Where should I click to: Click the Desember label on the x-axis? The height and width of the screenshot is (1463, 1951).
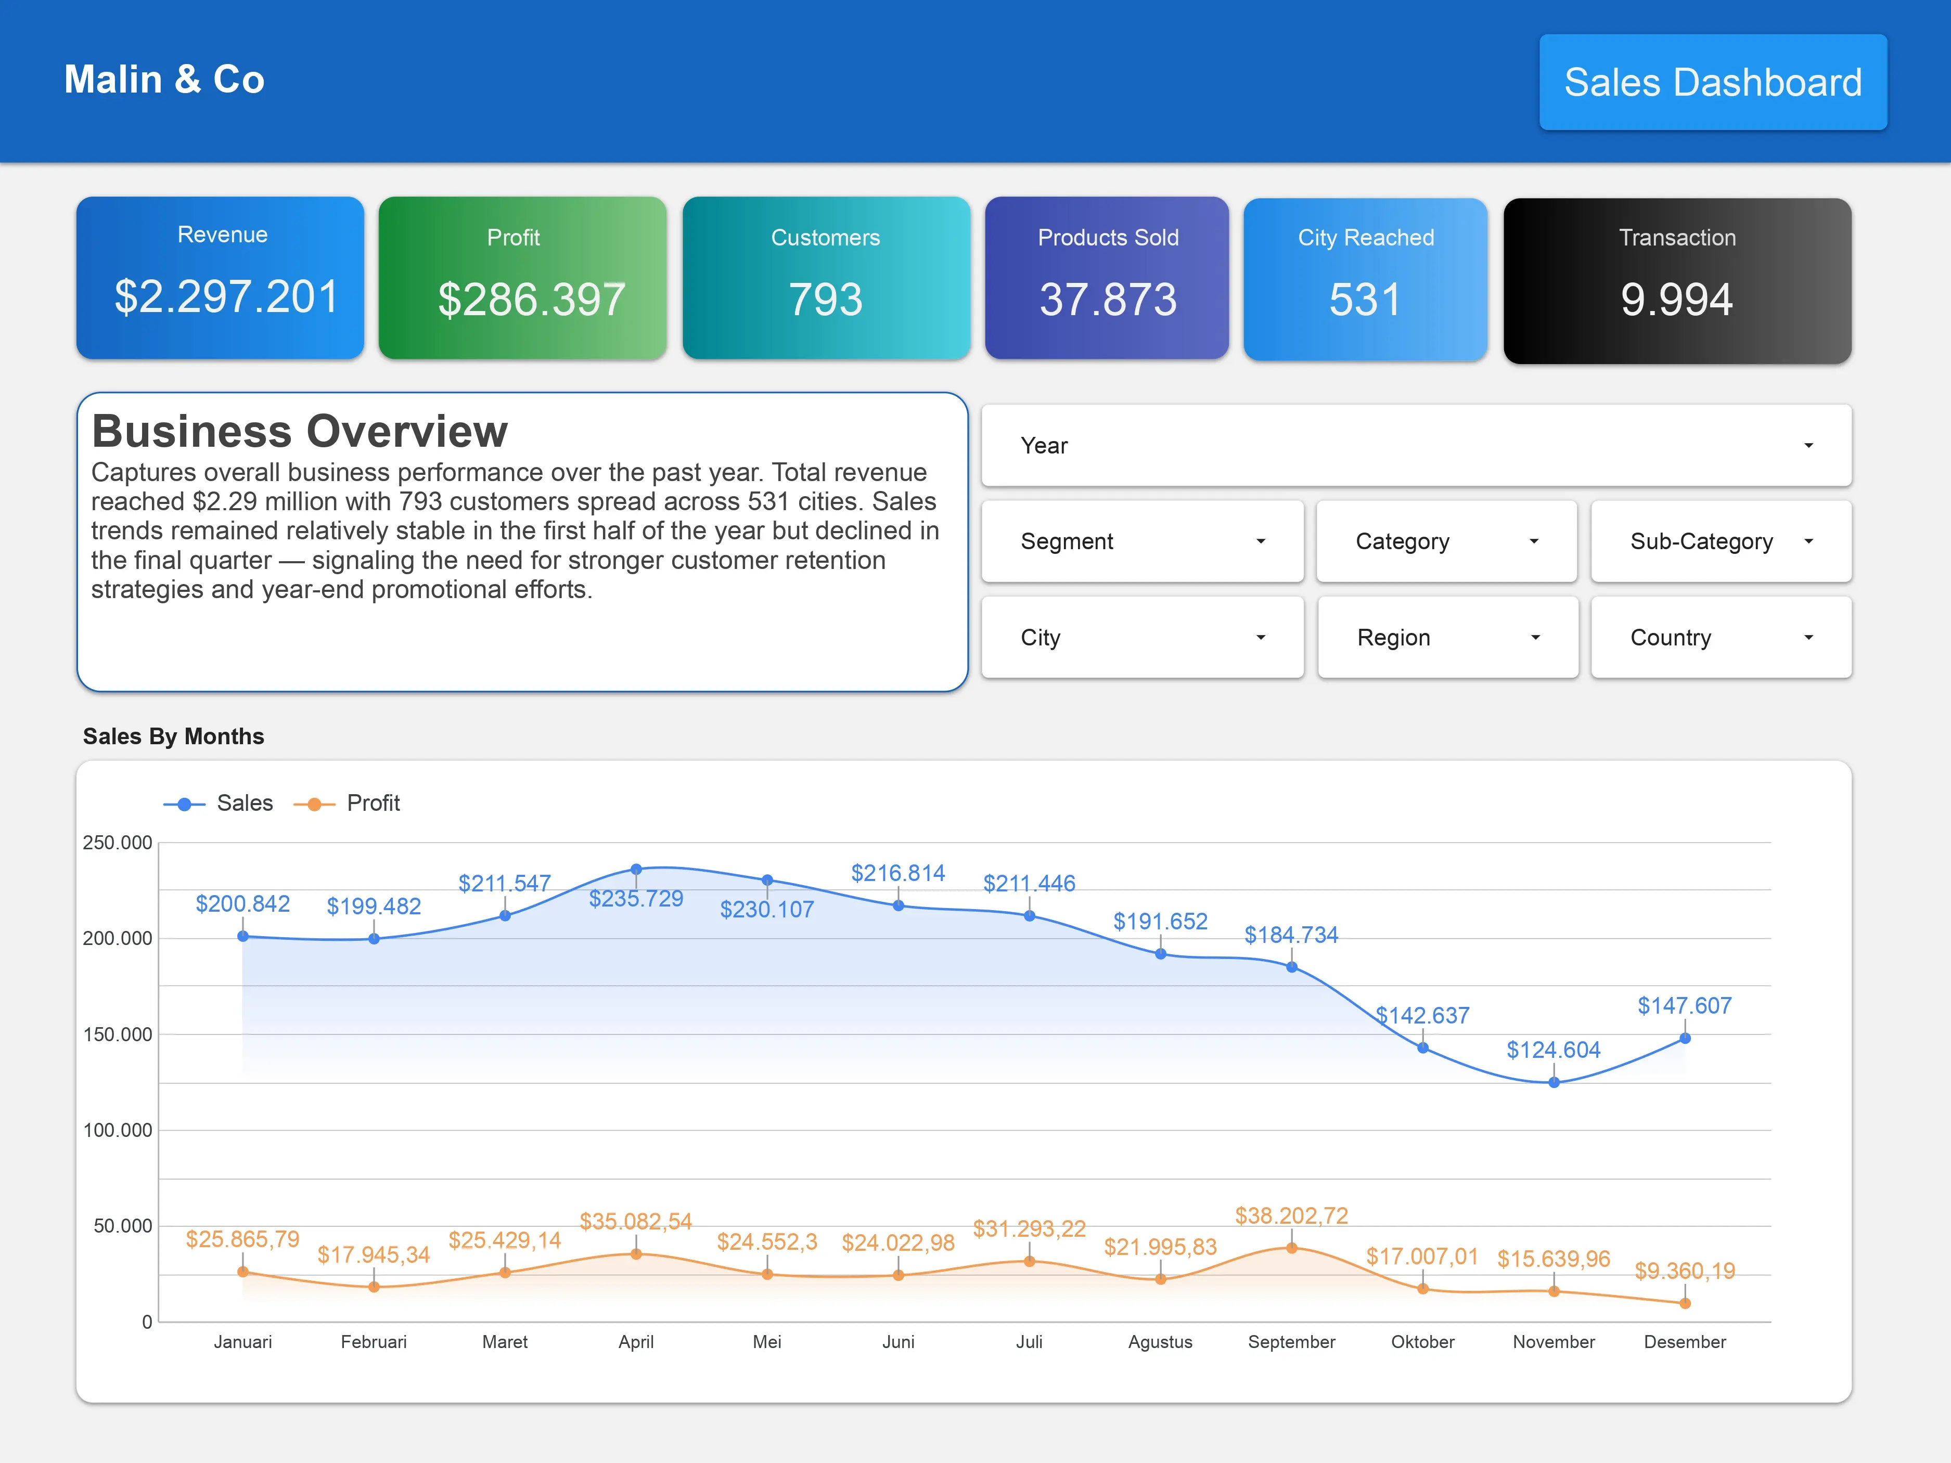coord(1685,1341)
